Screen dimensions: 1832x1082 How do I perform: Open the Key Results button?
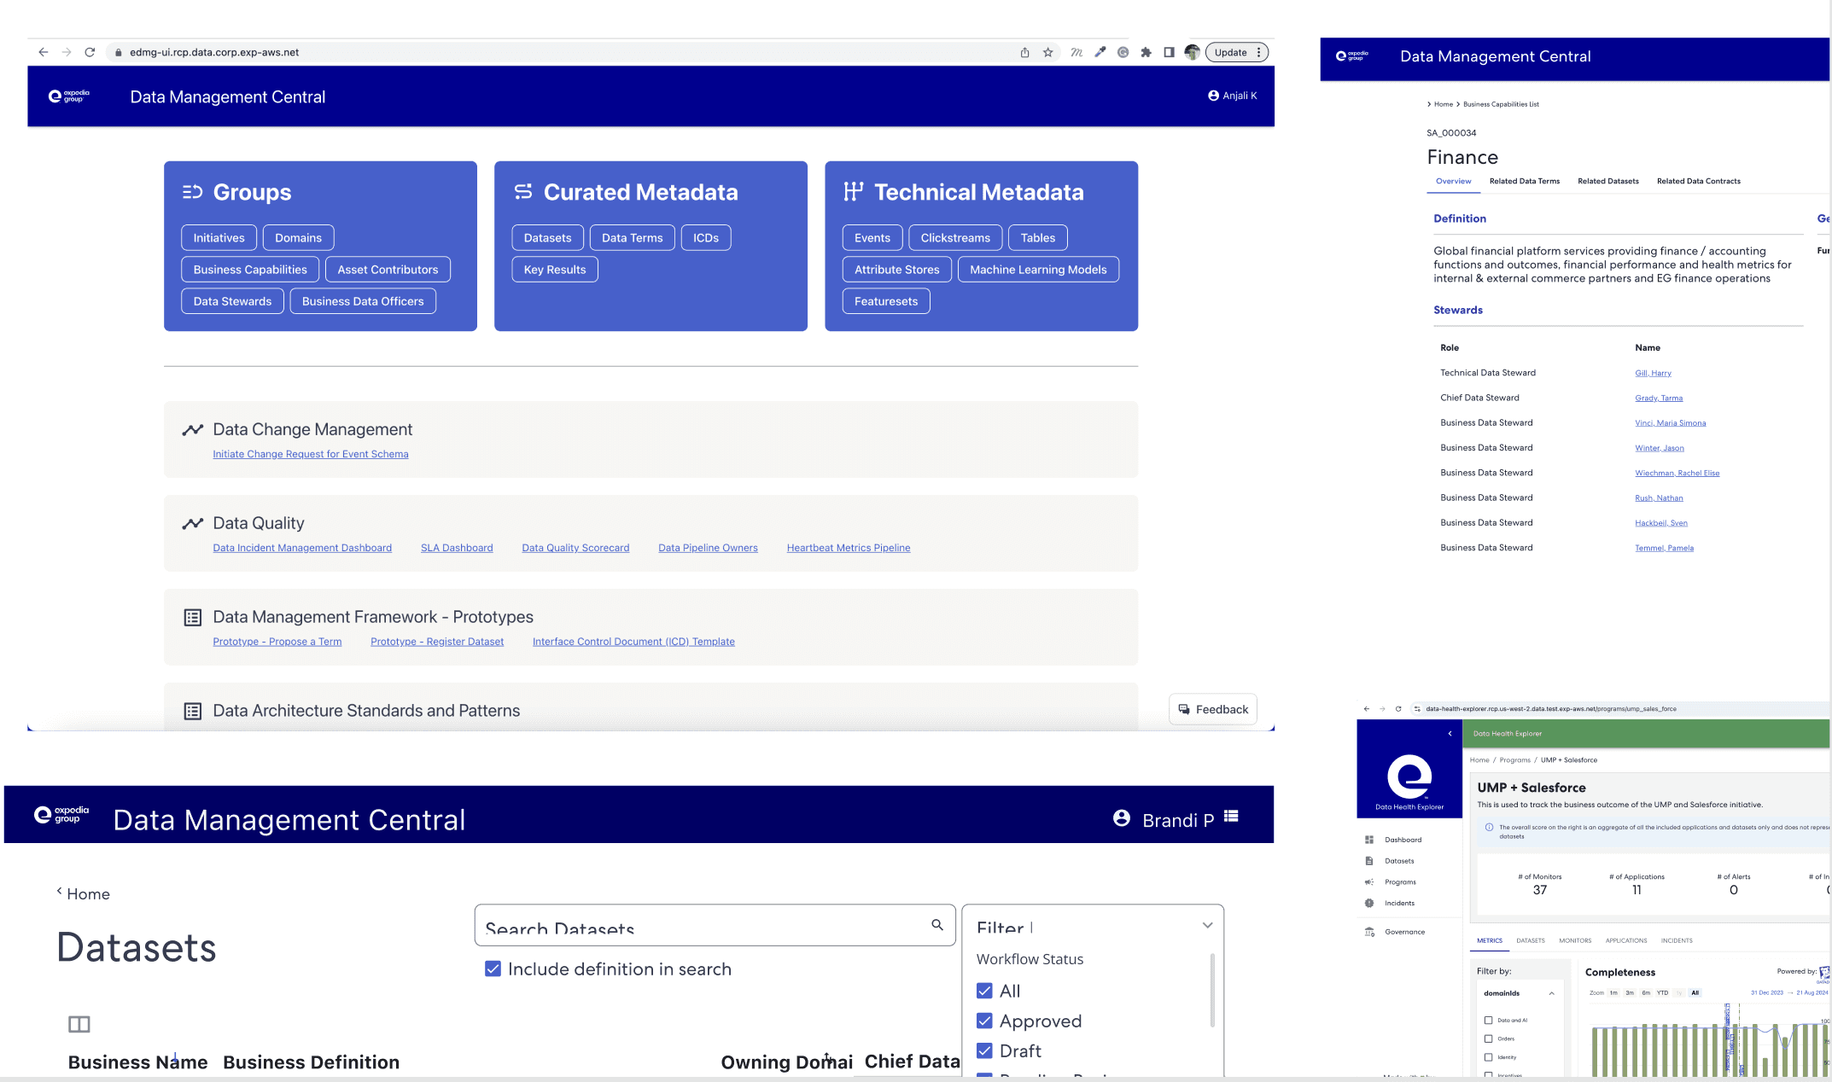[x=555, y=270]
